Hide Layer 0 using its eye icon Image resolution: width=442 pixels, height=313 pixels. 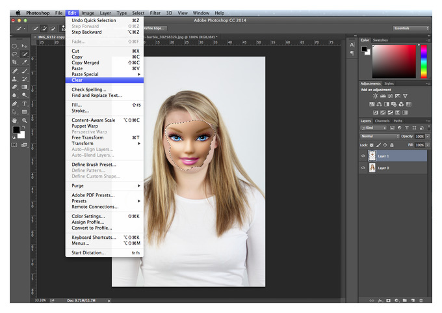point(363,168)
